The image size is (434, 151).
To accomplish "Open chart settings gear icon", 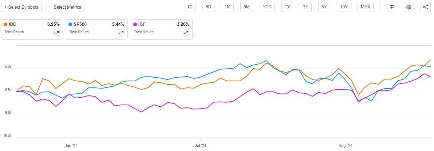I will click(x=409, y=7).
